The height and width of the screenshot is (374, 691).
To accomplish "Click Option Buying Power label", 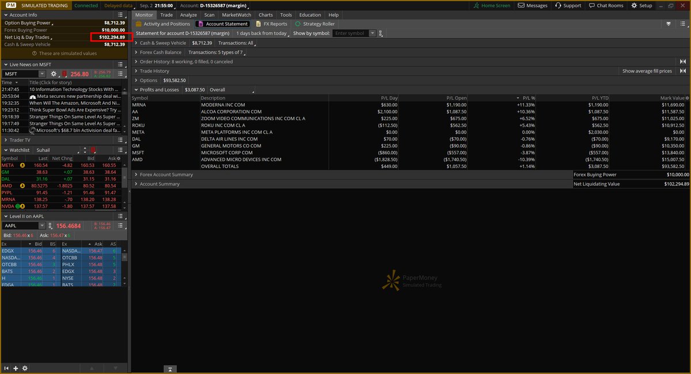I will 27,22.
